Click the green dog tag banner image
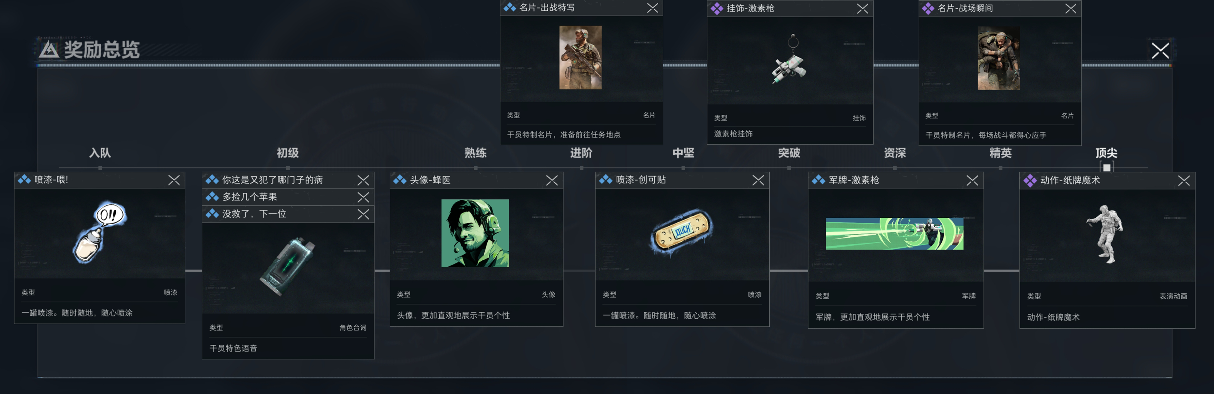 (894, 233)
